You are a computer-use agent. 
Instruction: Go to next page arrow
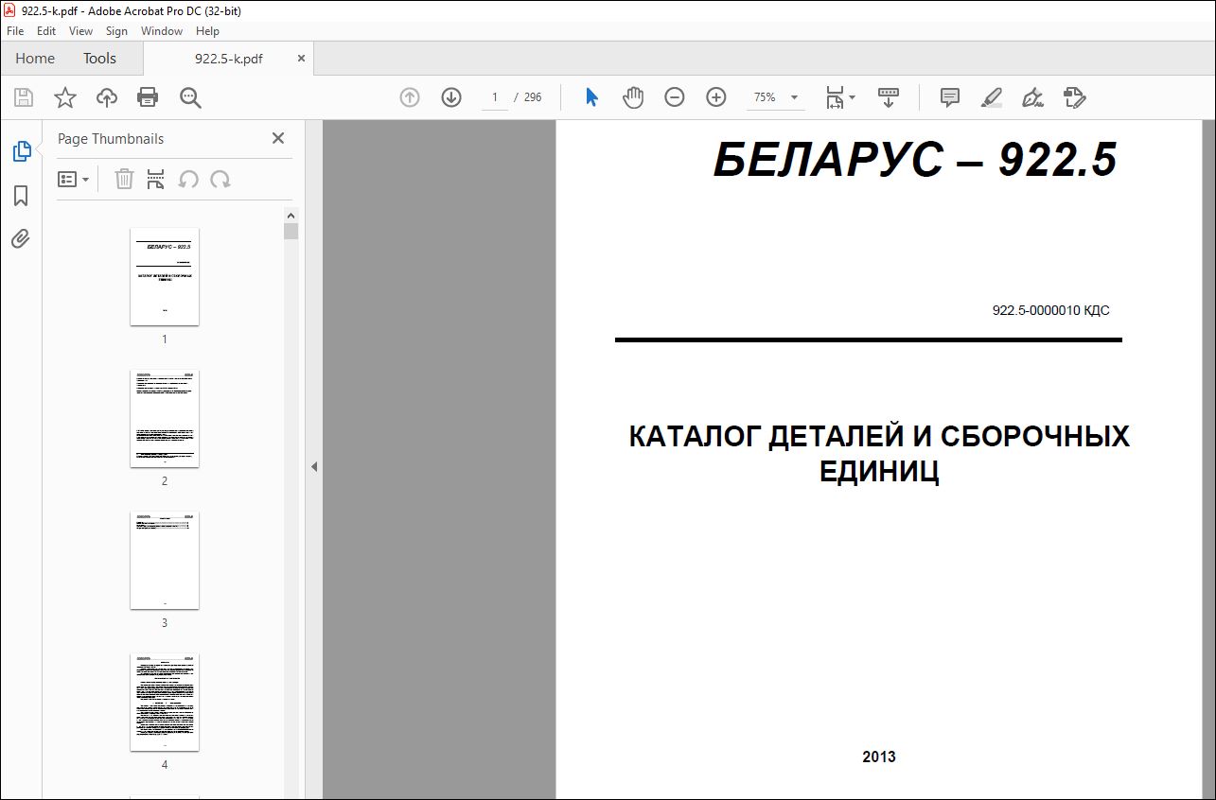click(x=451, y=97)
